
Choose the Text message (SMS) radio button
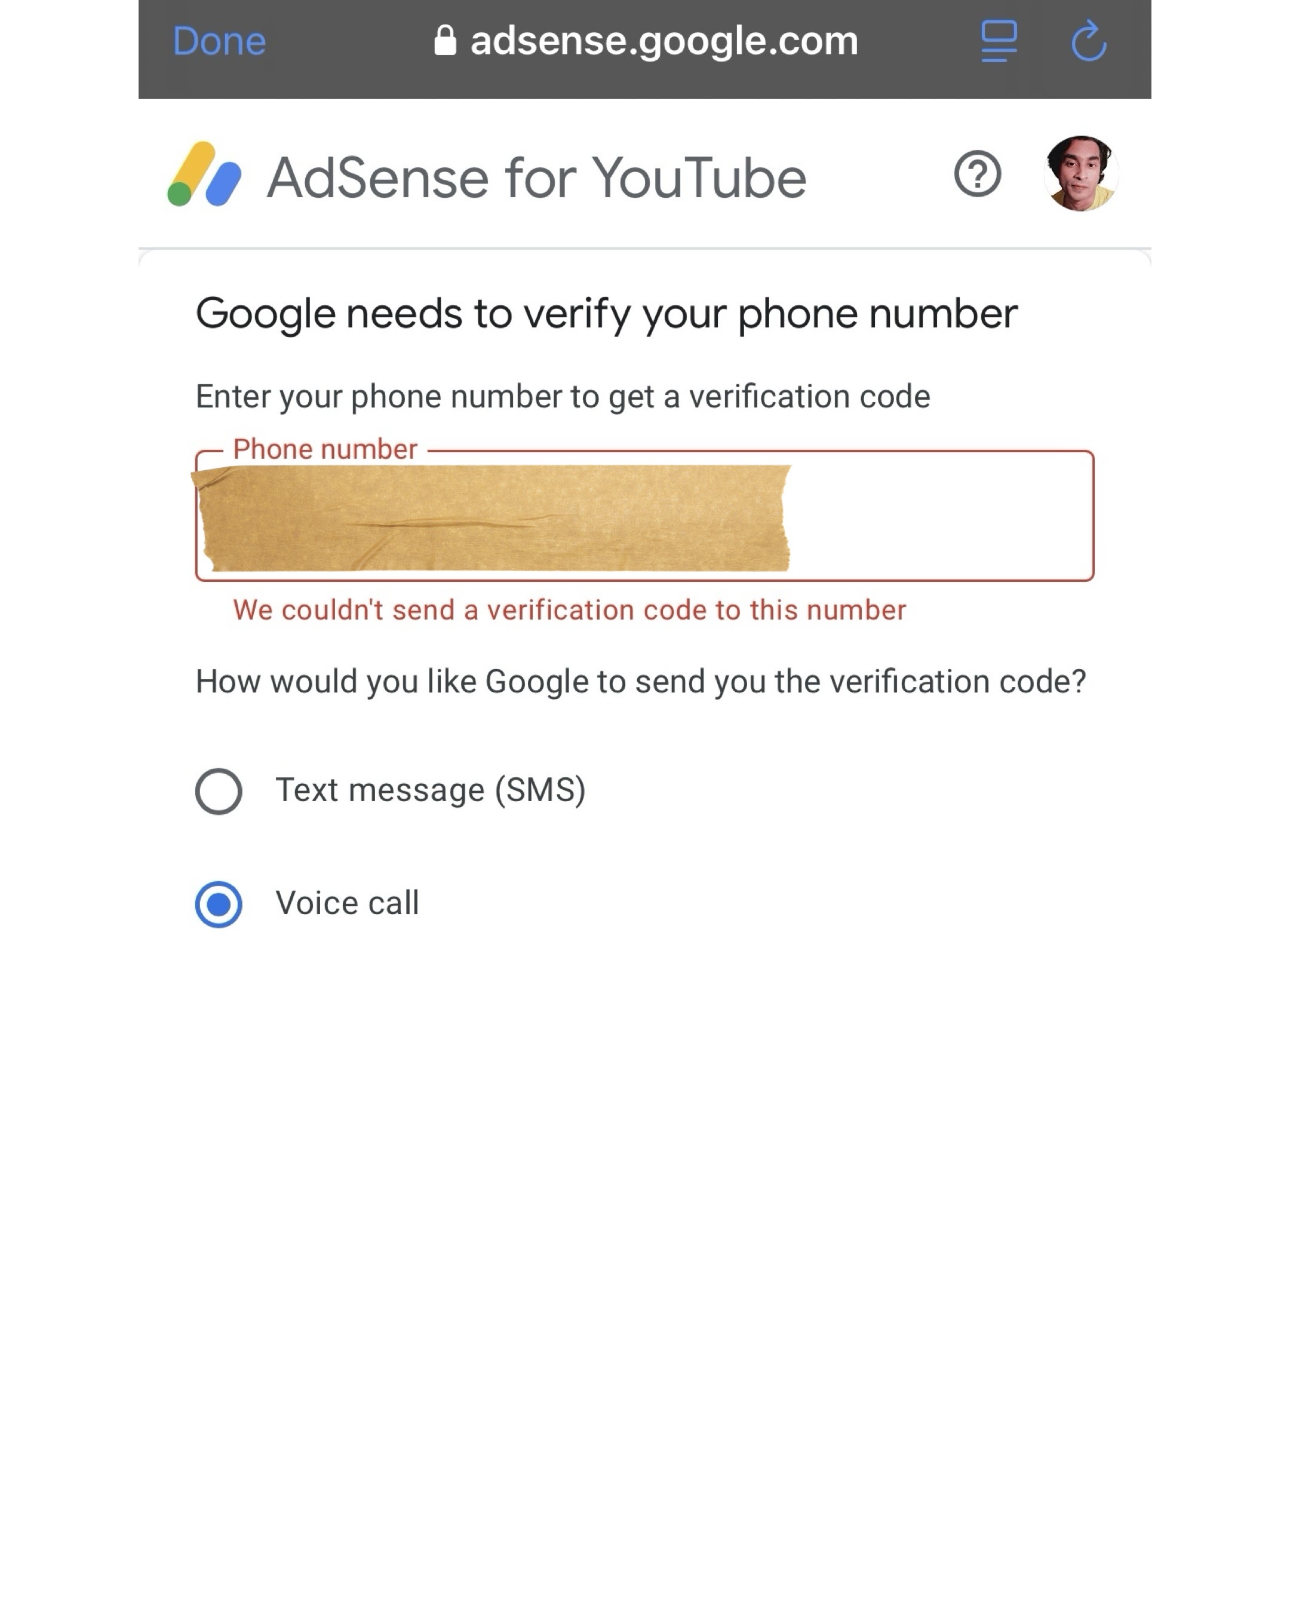(219, 791)
